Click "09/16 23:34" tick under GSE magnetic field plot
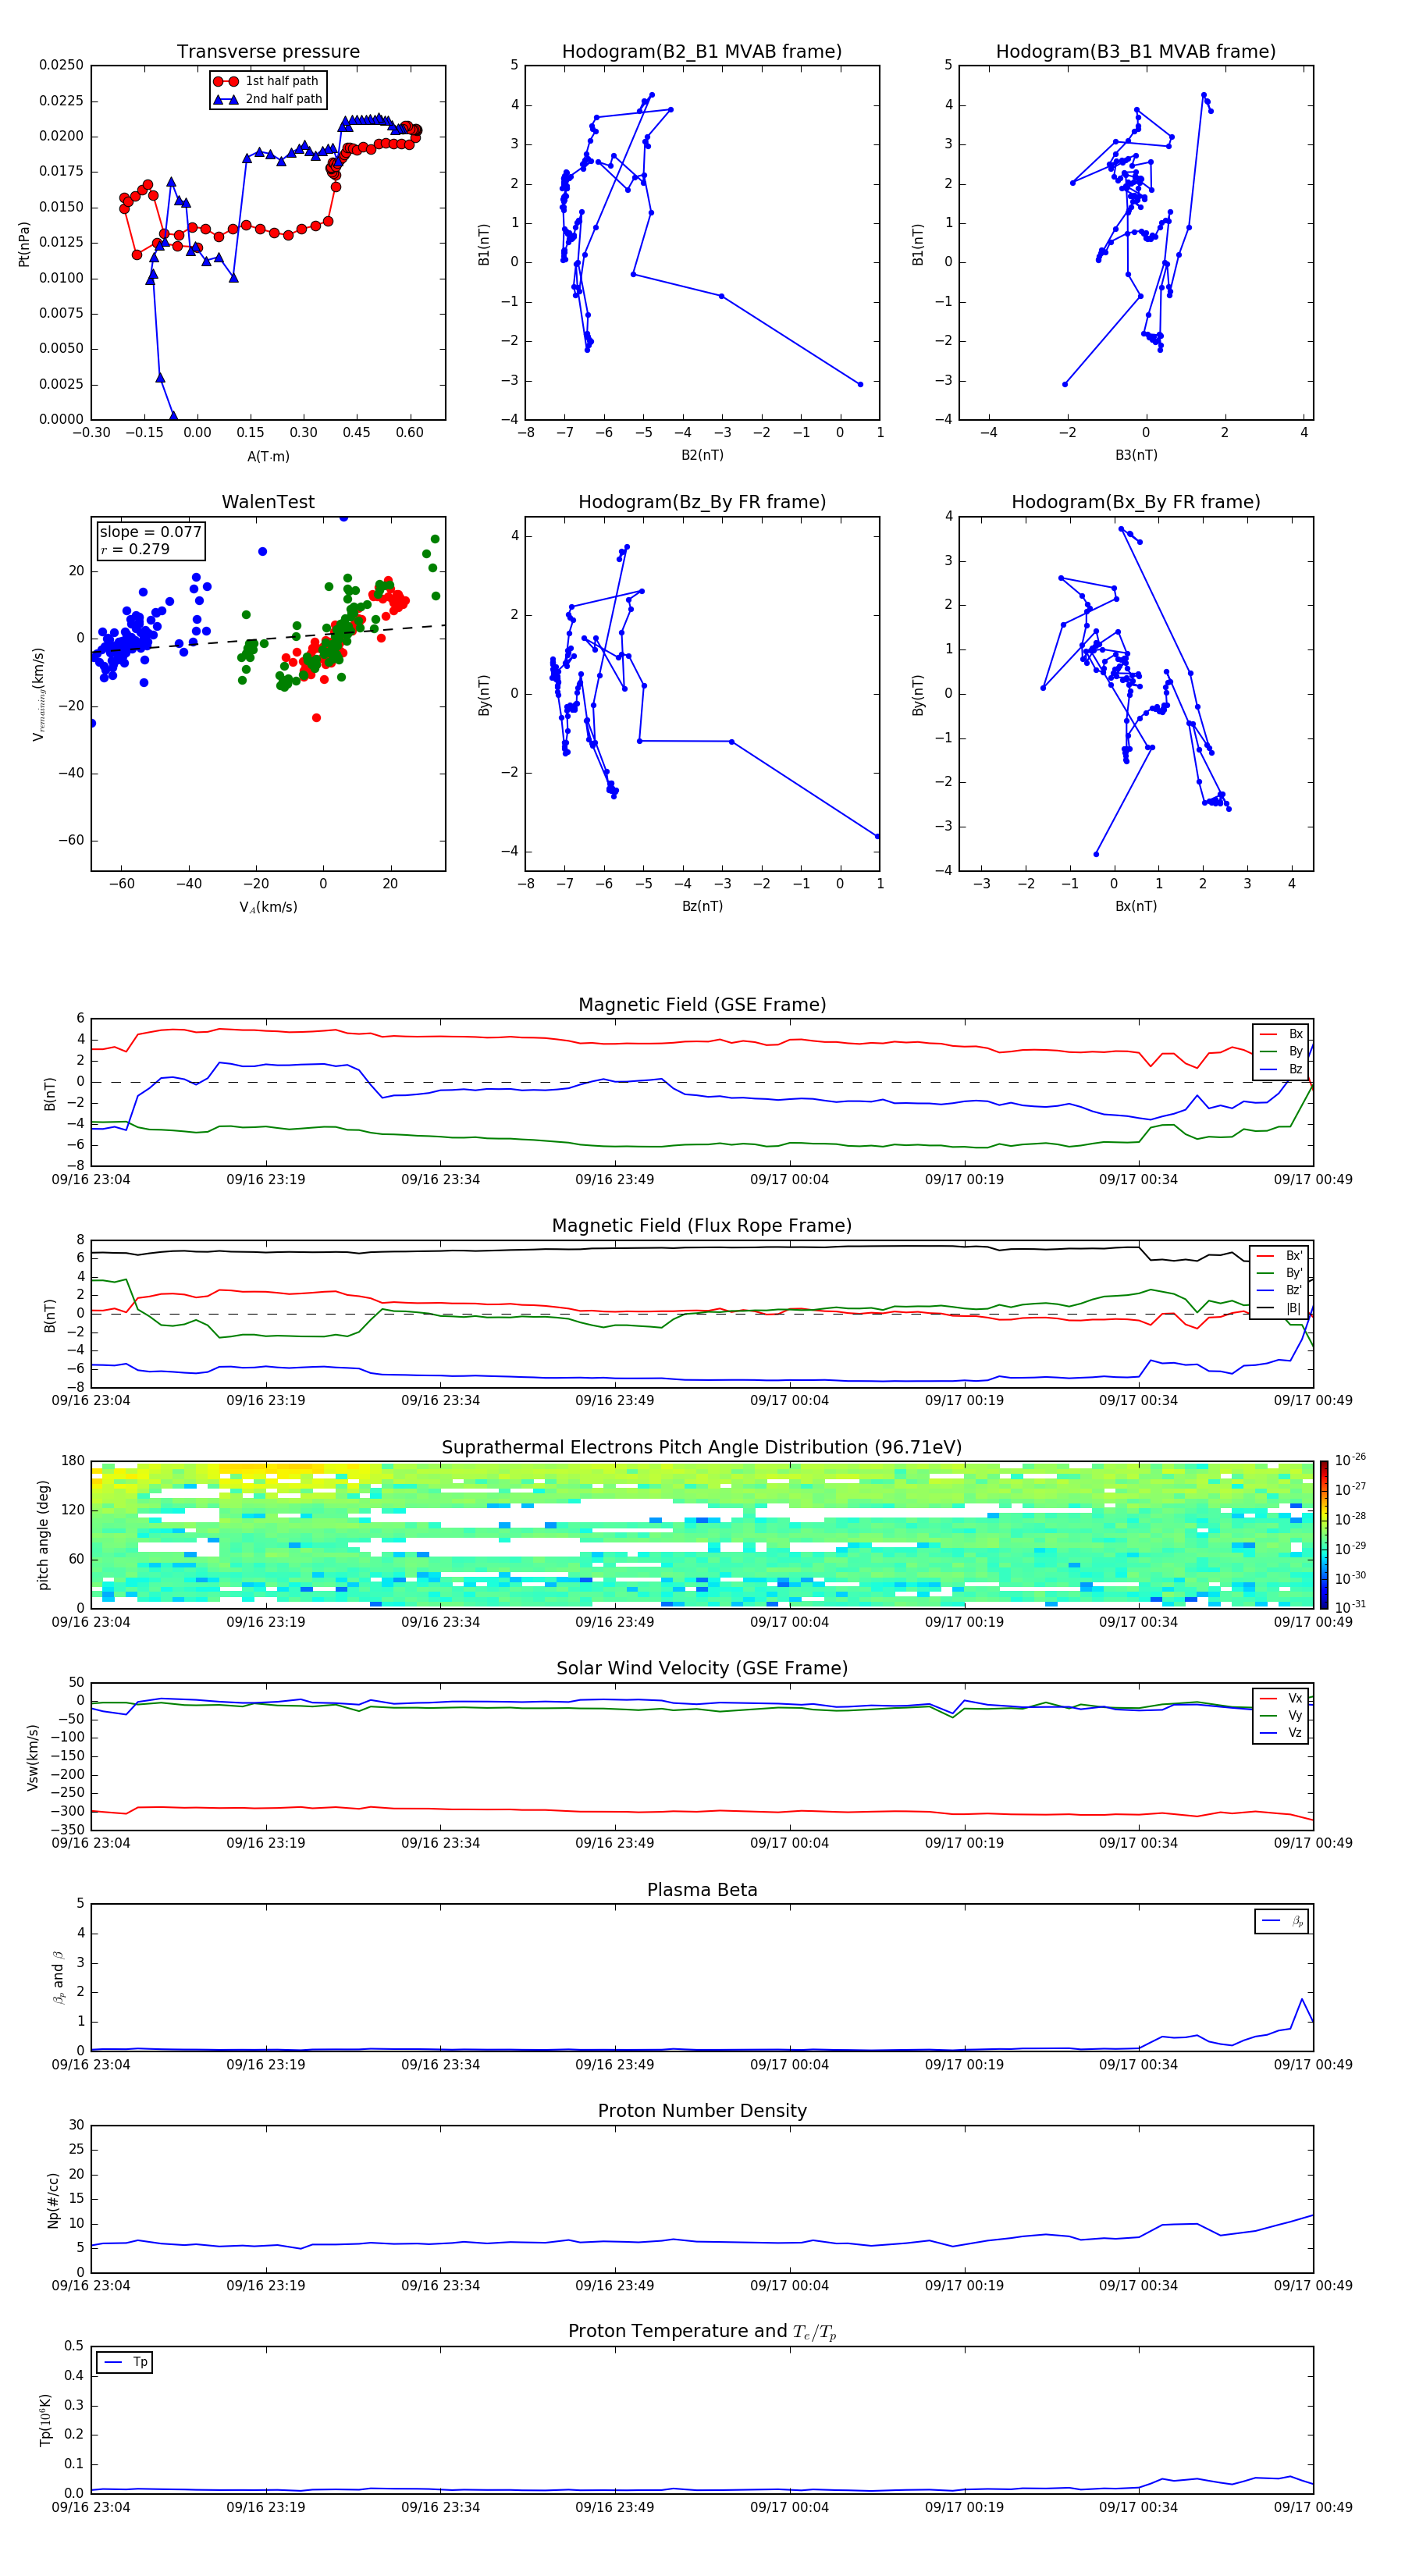1405x2576 pixels. [440, 1180]
